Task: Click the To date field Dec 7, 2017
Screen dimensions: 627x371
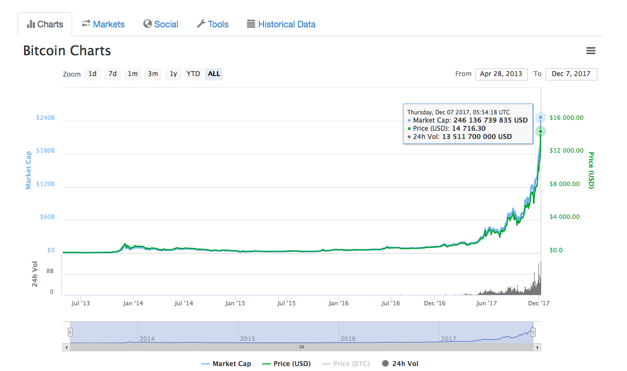Action: [571, 74]
